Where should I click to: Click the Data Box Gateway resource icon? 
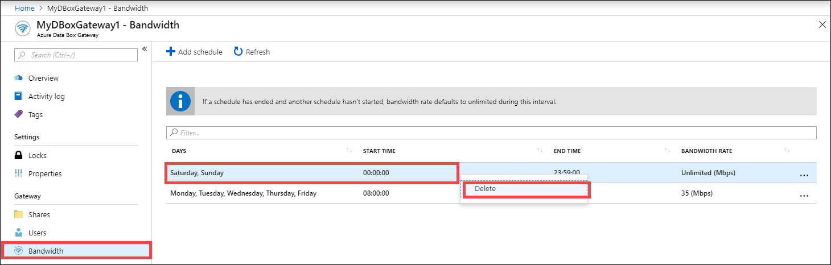(x=23, y=29)
